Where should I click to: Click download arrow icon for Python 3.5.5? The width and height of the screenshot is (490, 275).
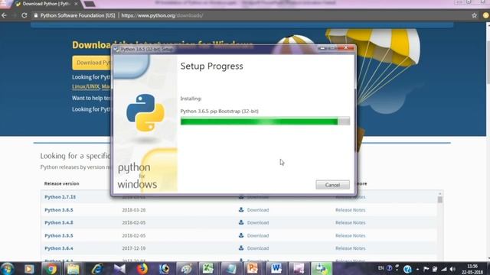241,235
